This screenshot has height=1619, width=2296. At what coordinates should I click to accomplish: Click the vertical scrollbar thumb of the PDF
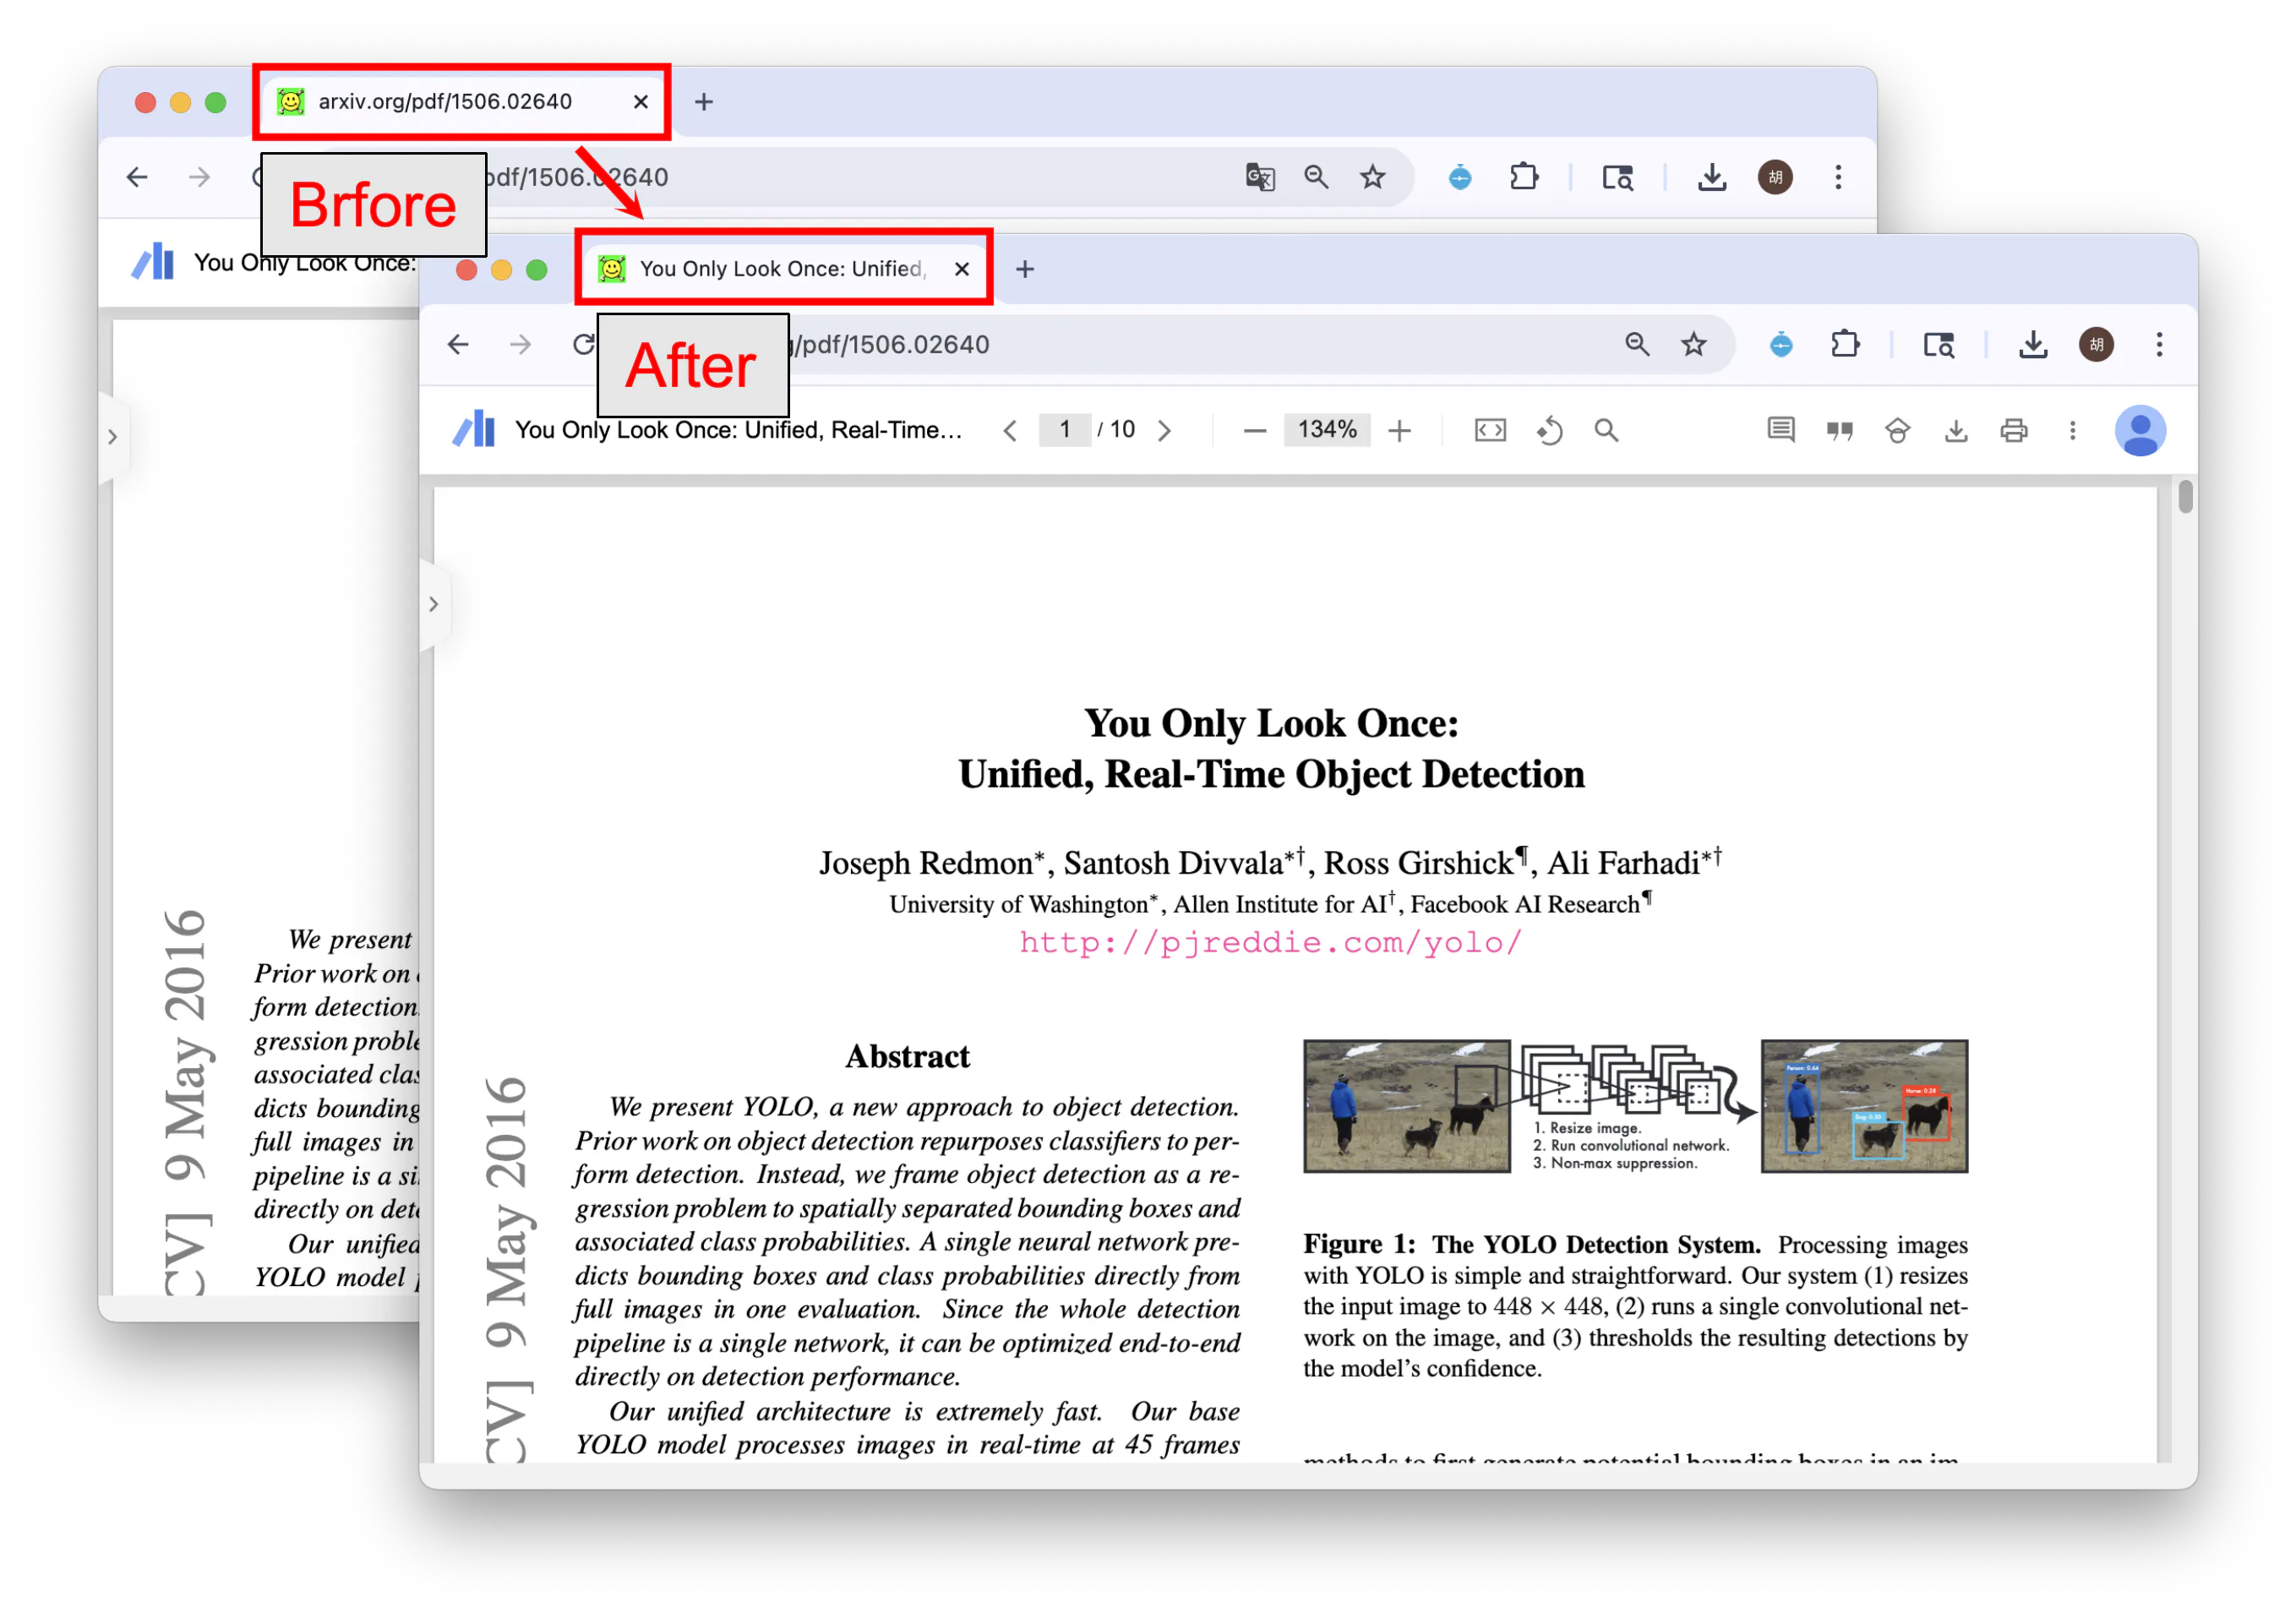2186,497
